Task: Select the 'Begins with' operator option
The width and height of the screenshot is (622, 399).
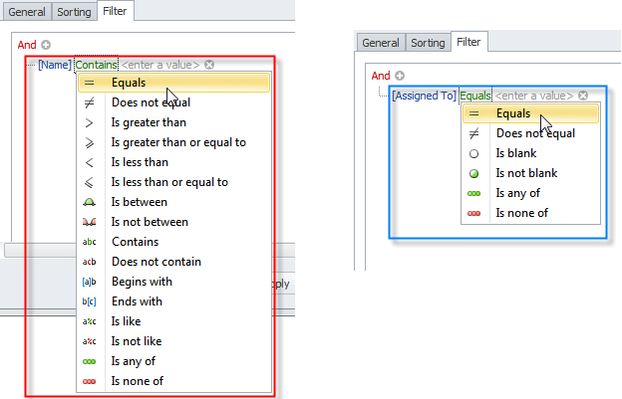Action: pyautogui.click(x=142, y=282)
